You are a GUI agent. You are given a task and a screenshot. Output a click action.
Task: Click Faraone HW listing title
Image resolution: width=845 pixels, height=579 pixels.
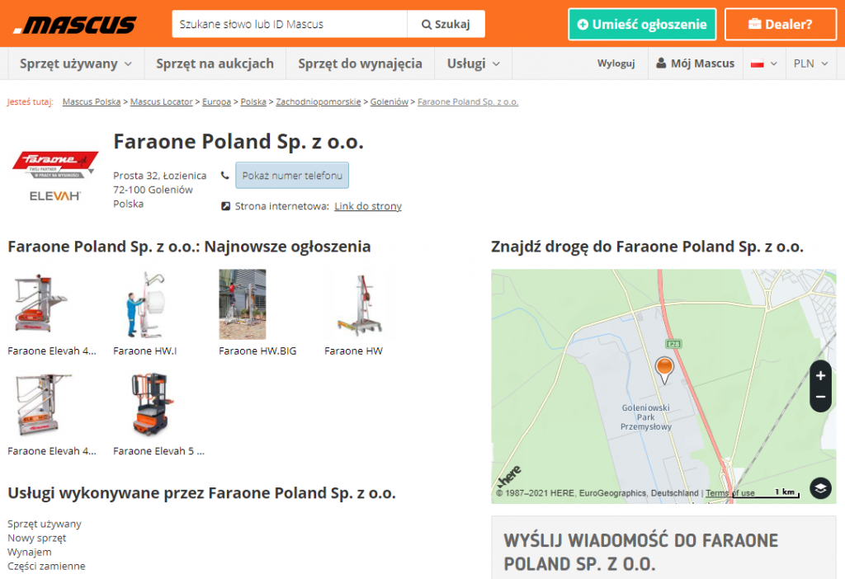353,351
